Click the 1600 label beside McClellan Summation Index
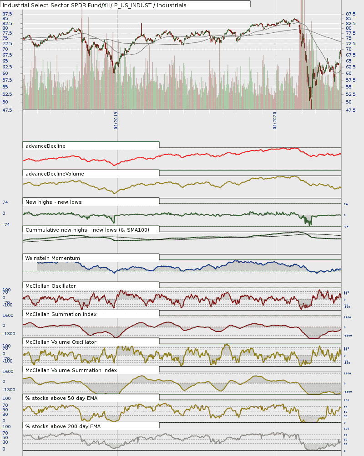The height and width of the screenshot is (456, 364). (8, 316)
